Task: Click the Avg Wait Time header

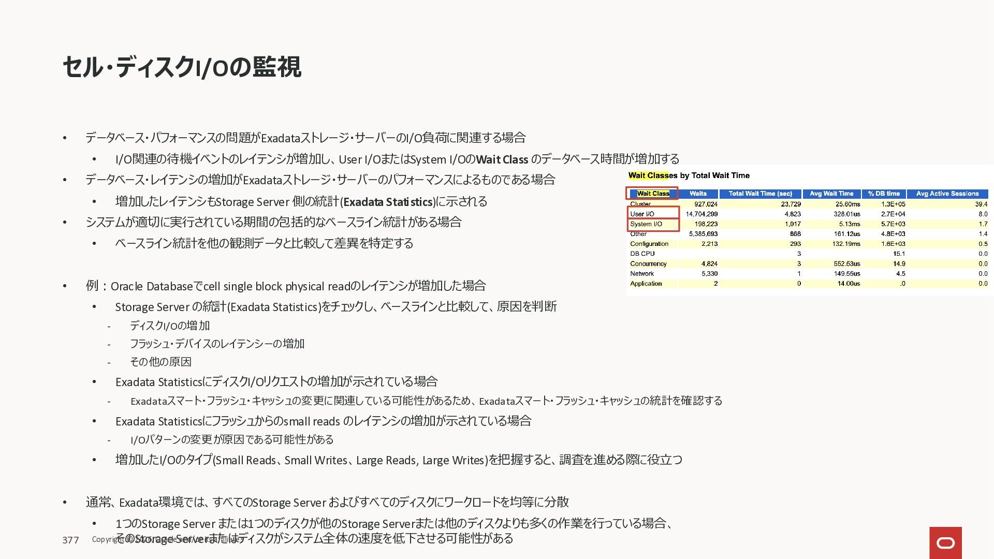Action: (831, 194)
